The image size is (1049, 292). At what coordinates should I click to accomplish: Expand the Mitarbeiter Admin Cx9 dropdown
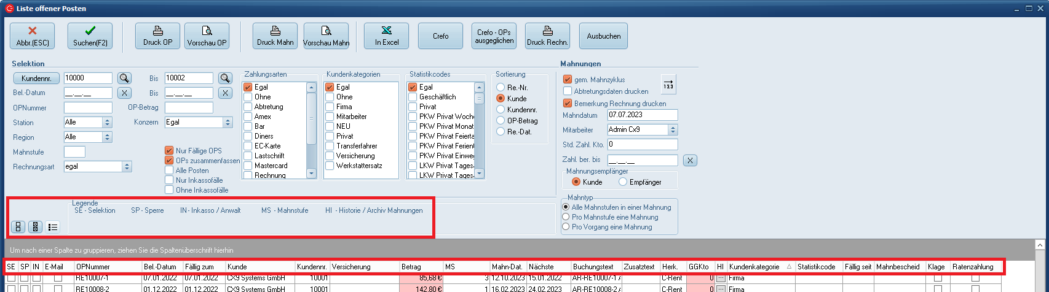(672, 130)
